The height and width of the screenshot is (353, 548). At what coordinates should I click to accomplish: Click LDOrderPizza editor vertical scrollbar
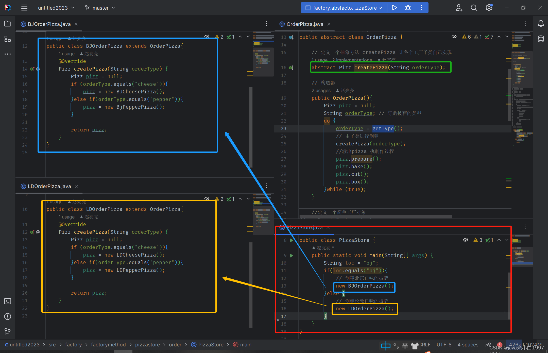coord(251,285)
